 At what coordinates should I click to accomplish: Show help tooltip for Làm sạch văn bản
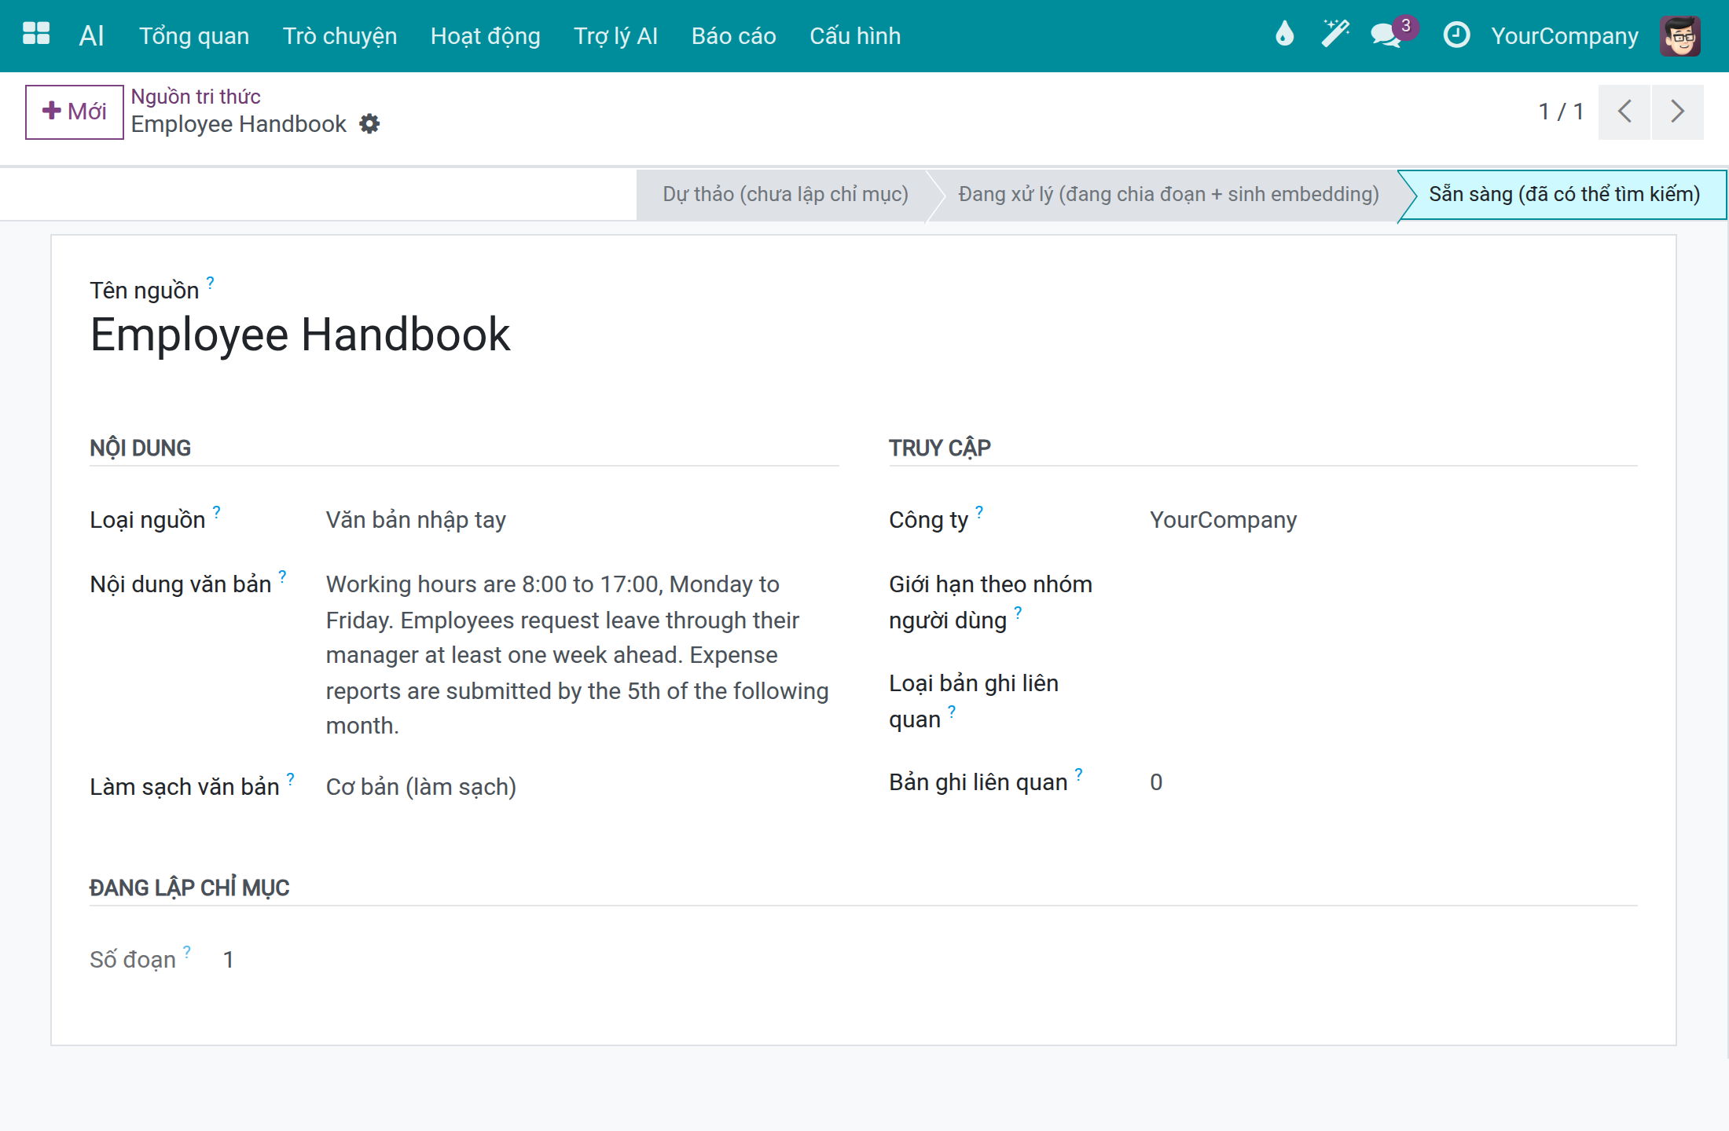[290, 778]
